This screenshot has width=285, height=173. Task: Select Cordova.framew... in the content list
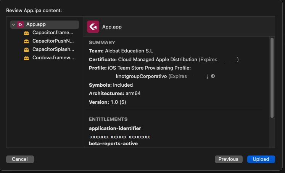click(x=53, y=58)
